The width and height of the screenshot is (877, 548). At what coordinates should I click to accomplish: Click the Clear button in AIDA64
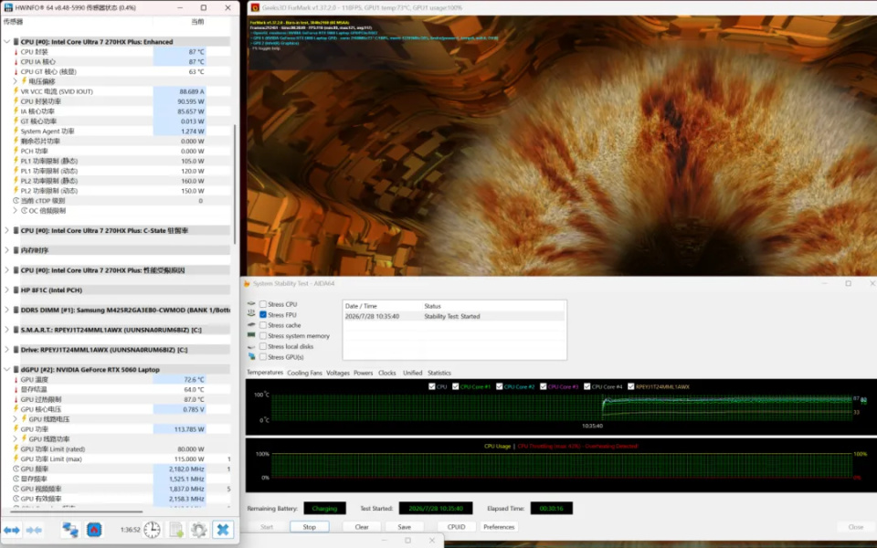click(x=362, y=527)
